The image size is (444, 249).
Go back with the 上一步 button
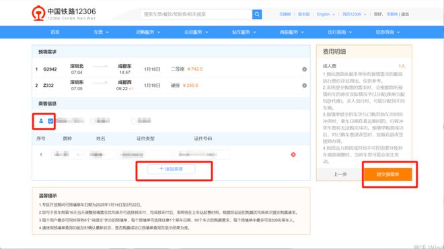point(340,174)
